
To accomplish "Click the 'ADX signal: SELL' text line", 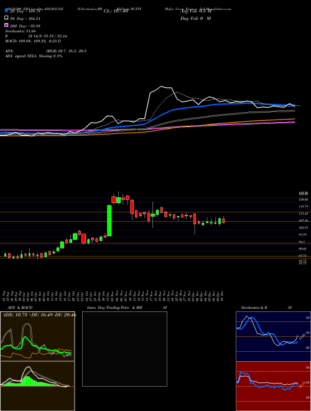I will tap(34, 56).
